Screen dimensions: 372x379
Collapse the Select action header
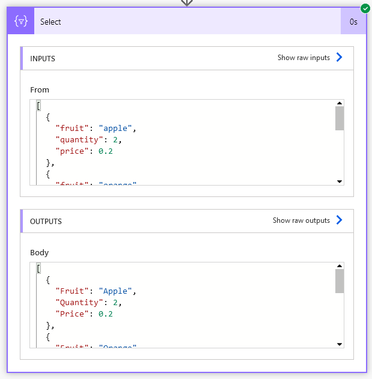coord(180,22)
